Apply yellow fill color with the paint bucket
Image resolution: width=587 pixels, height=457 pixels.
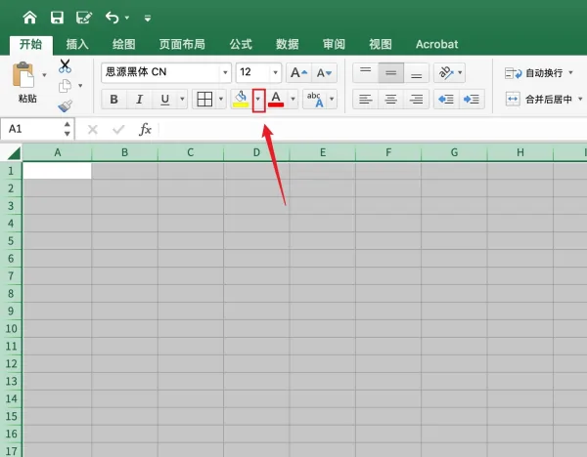pos(241,100)
